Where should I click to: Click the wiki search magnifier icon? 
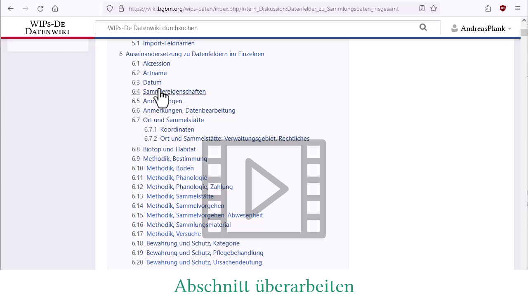(423, 28)
